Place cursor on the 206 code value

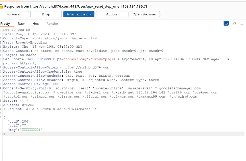25,121
